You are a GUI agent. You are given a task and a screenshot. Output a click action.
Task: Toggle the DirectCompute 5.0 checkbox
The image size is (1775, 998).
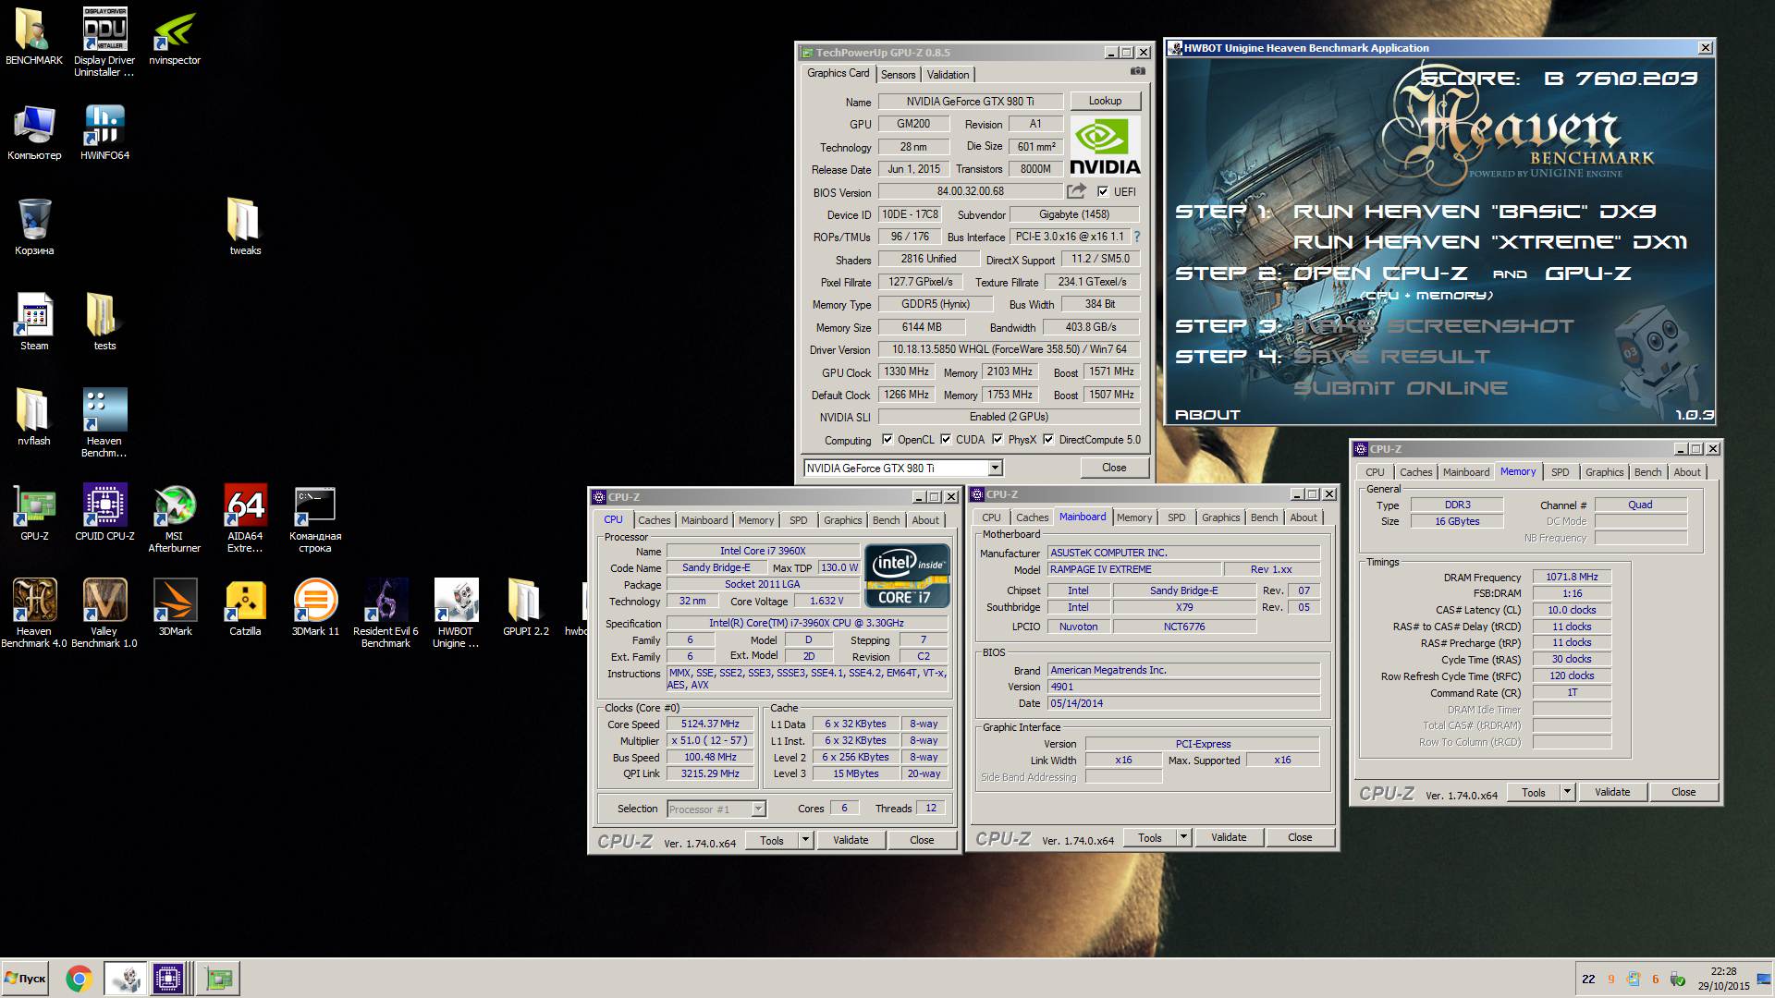pos(1048,440)
